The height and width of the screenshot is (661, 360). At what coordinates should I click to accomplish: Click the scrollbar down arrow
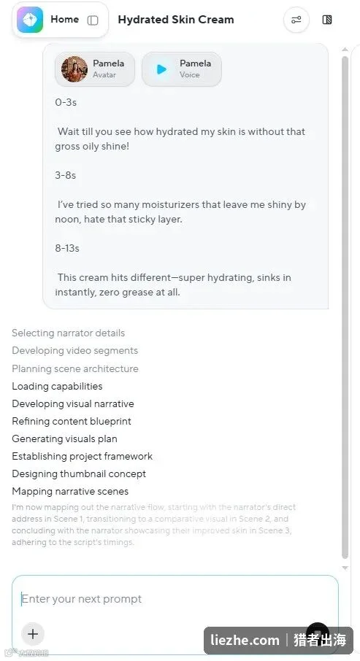tap(345, 568)
